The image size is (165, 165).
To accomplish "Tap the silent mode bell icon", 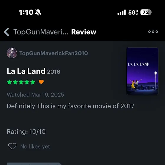I will [x=38, y=12].
